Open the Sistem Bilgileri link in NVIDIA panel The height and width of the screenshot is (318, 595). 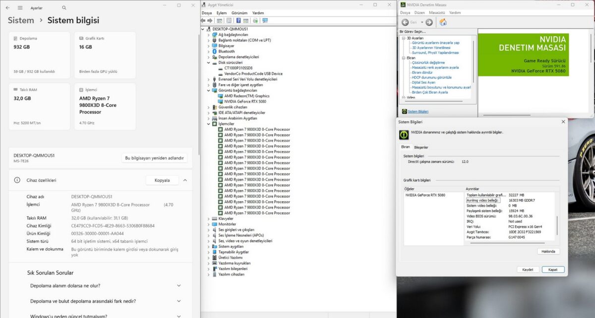[x=418, y=111]
